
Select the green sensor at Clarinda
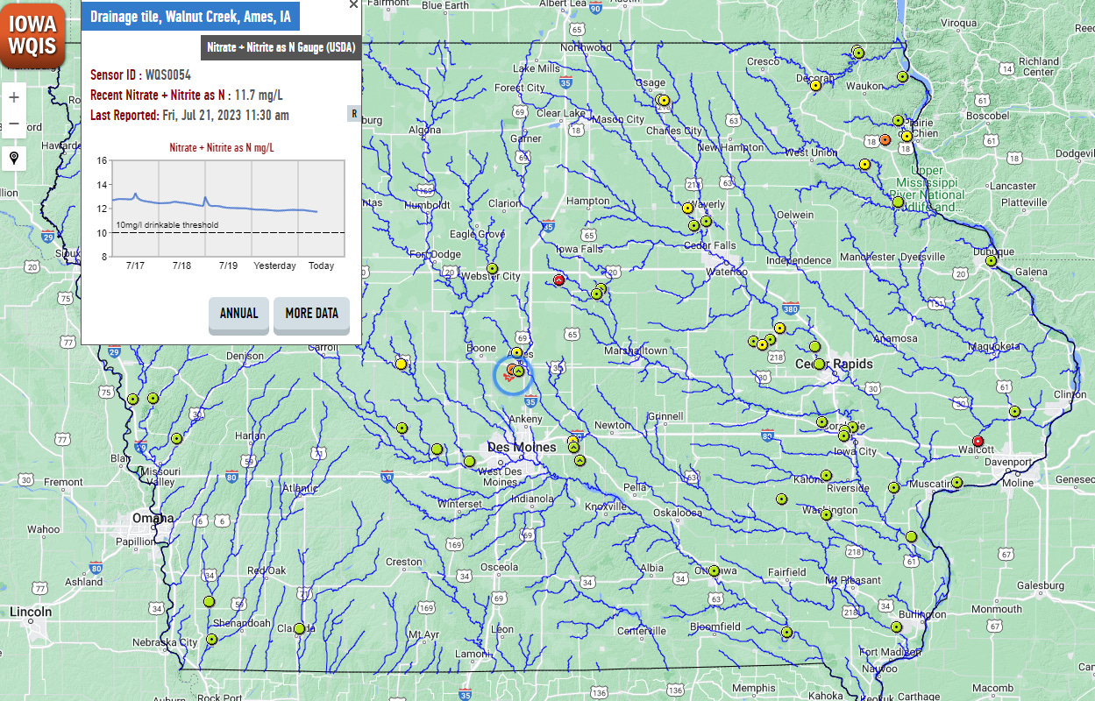tap(299, 628)
